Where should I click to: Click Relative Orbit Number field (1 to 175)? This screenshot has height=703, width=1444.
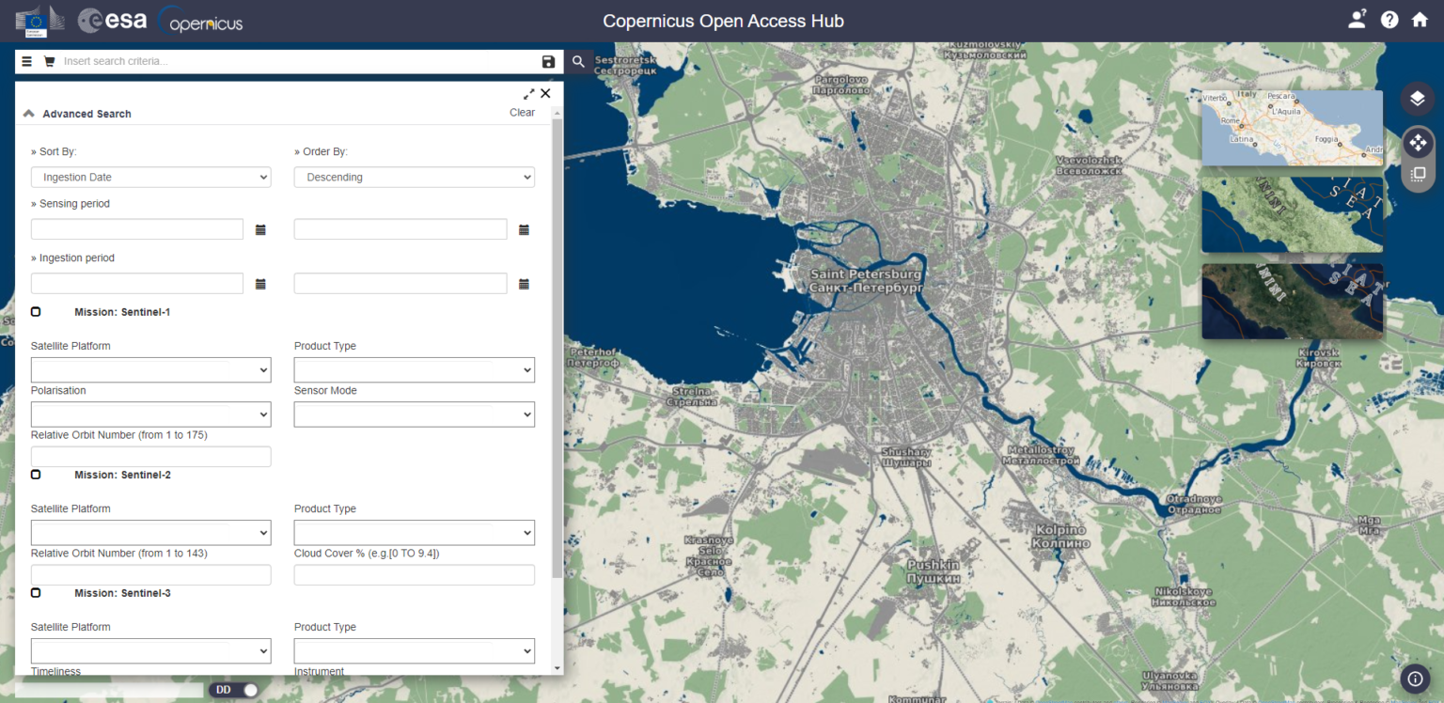[x=151, y=457]
